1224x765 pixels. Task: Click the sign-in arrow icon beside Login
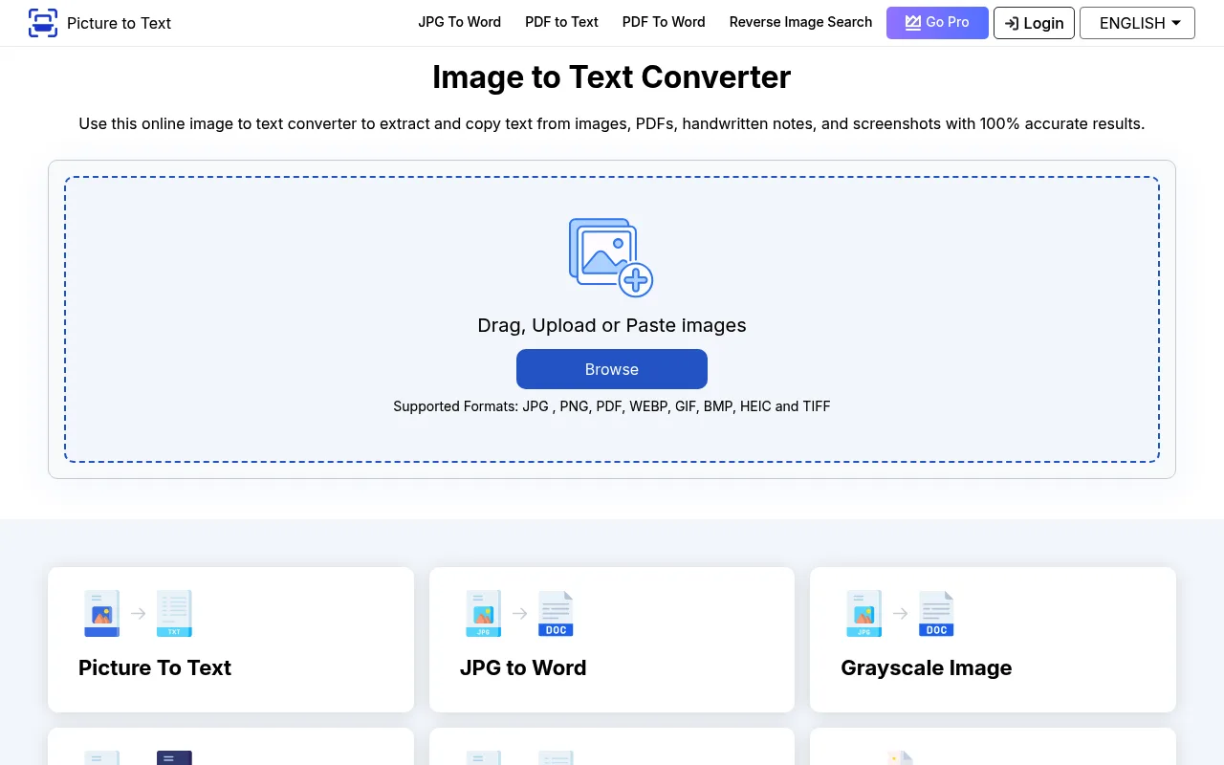[x=1012, y=23]
